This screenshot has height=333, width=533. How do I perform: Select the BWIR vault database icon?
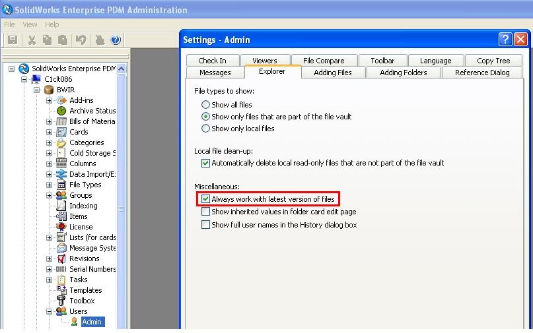click(x=49, y=90)
